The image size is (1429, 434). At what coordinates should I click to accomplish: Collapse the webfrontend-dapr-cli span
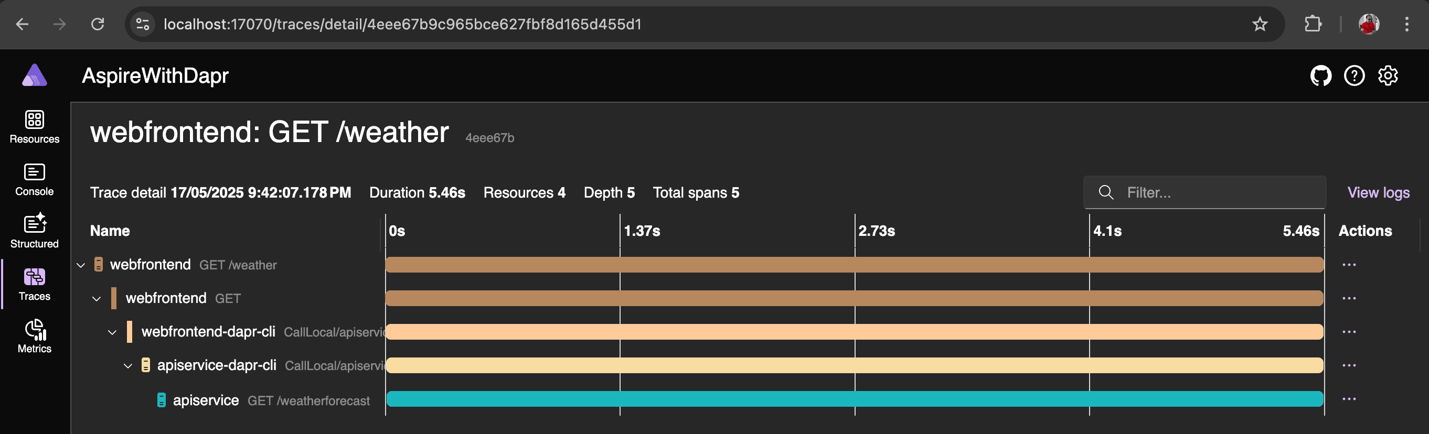(x=112, y=332)
